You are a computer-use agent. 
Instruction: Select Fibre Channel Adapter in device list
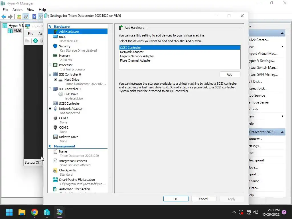[x=180, y=60]
